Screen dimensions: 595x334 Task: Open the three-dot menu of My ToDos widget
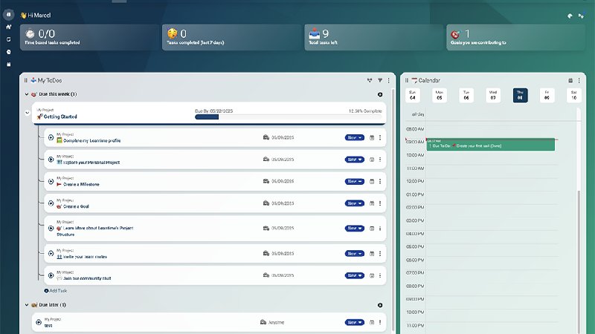point(388,80)
